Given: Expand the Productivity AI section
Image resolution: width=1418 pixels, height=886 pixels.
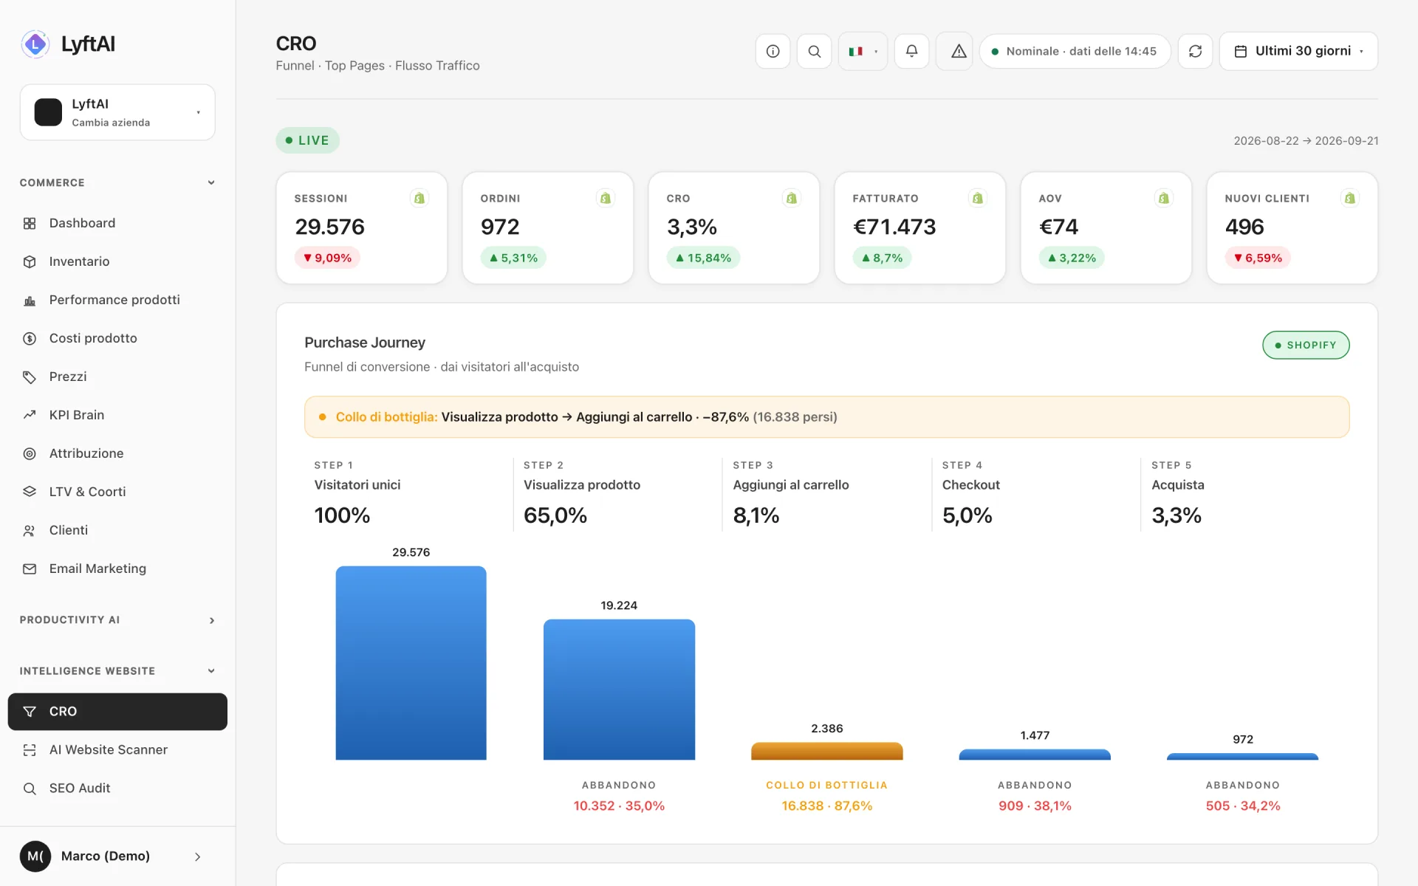Looking at the screenshot, I should pyautogui.click(x=117, y=620).
